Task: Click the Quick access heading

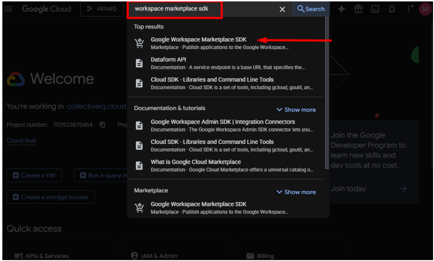Action: pos(34,229)
